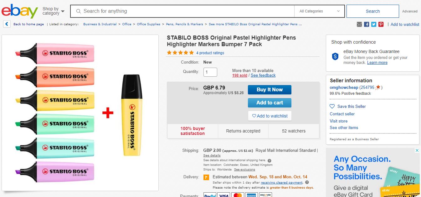Screen dimensions: 421x197
Task: Go to Pens, Pencils & Markers breadcrumb
Action: tap(184, 24)
